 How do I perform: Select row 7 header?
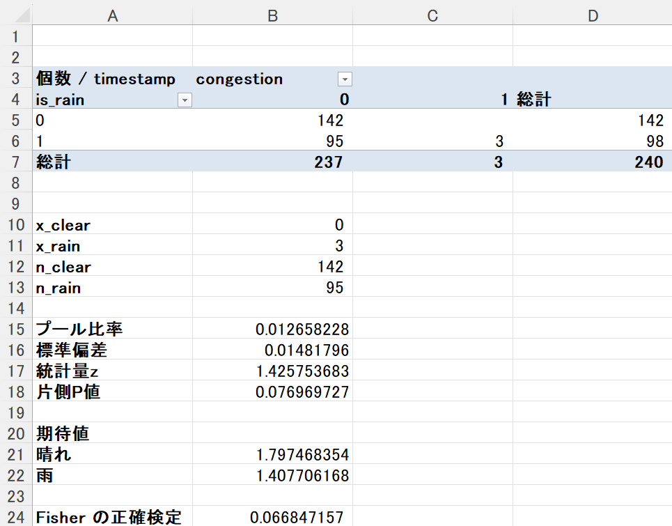click(x=15, y=162)
